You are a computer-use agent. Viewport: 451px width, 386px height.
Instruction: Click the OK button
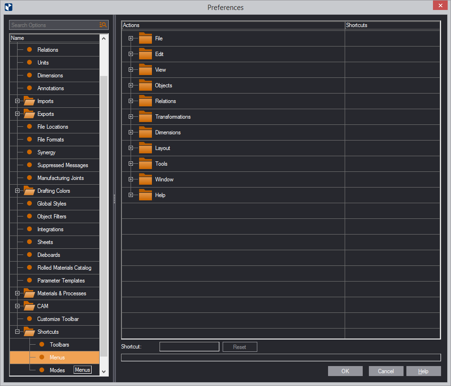click(x=345, y=371)
